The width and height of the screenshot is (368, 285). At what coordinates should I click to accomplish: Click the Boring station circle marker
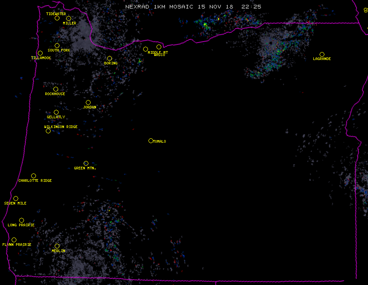tap(109, 58)
